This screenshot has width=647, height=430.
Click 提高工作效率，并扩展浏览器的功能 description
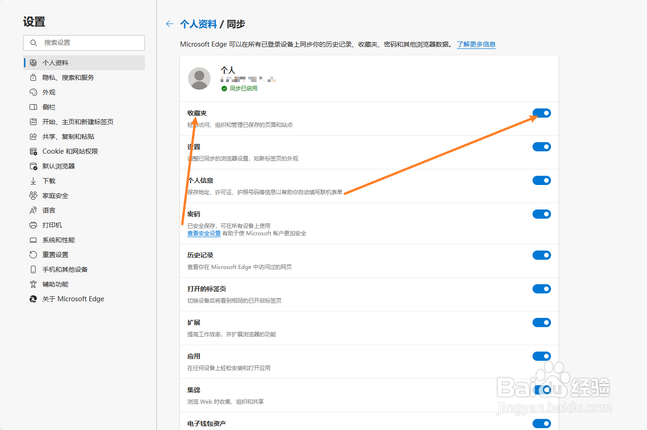coord(232,334)
